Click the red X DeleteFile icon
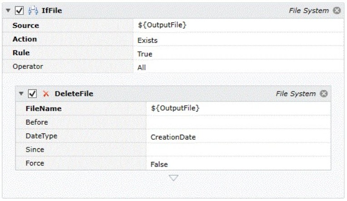This screenshot has height=201, width=347. coord(46,94)
